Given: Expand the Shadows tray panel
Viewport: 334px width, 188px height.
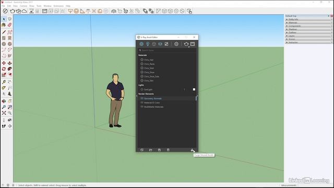Looking at the screenshot, I should 308,29.
